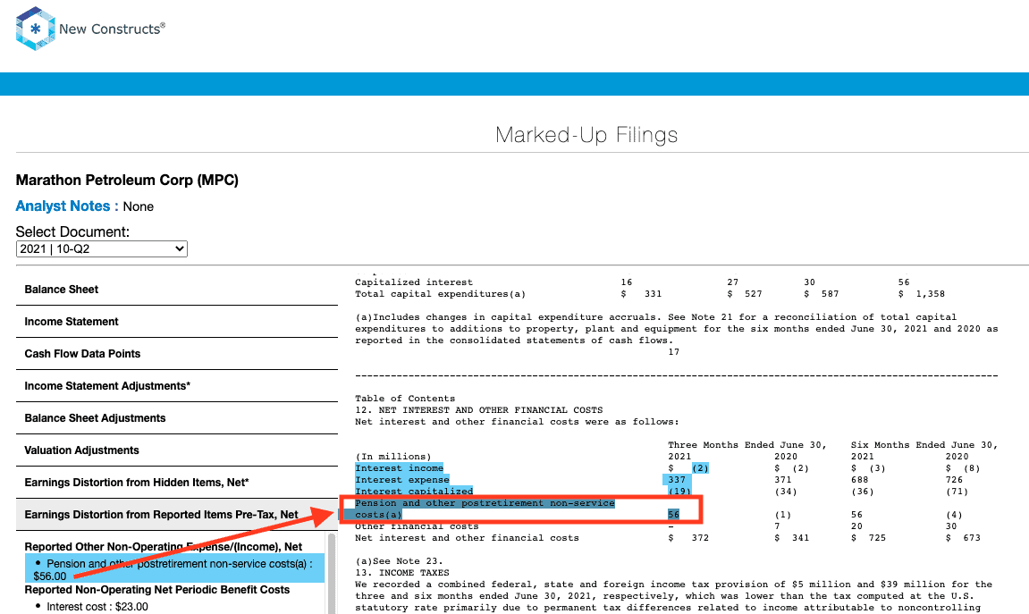Click the highlighted Interest expense line
This screenshot has width=1029, height=614.
point(402,480)
